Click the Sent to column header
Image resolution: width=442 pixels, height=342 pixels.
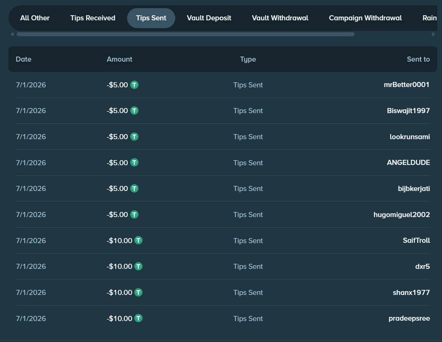pos(418,59)
